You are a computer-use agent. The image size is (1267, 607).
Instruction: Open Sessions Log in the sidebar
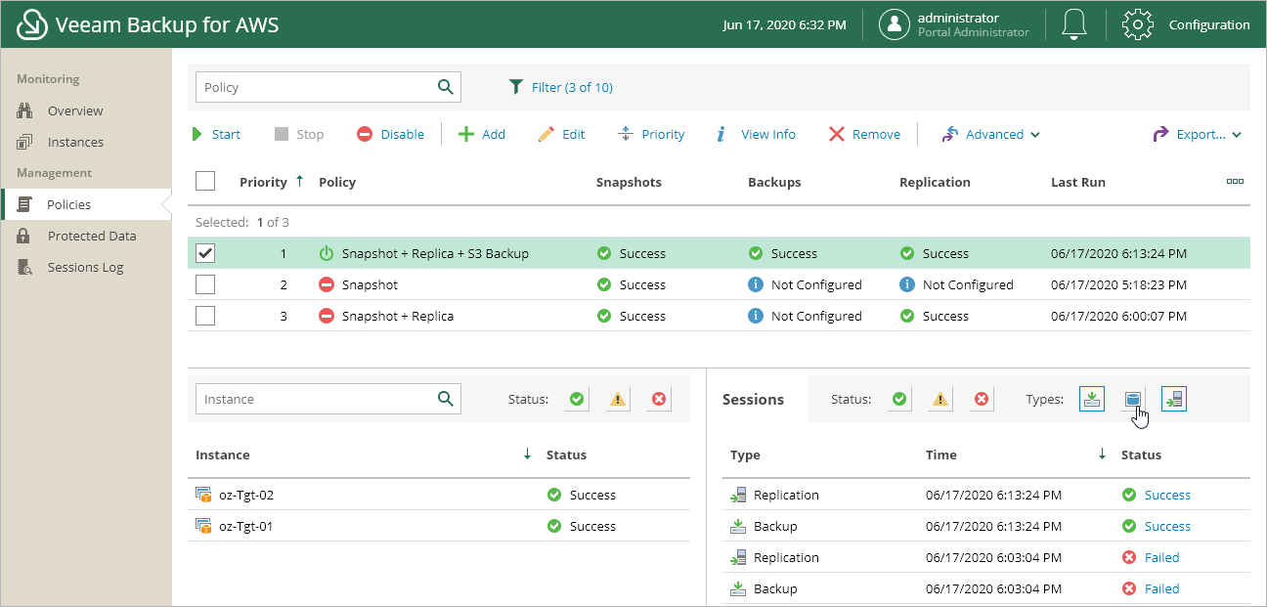coord(85,267)
